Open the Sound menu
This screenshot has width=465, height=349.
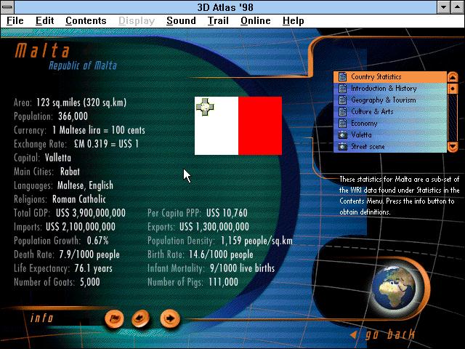tap(181, 21)
